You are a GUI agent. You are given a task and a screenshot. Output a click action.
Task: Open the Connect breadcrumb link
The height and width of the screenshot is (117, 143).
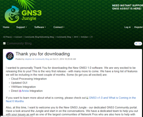tap(18, 37)
